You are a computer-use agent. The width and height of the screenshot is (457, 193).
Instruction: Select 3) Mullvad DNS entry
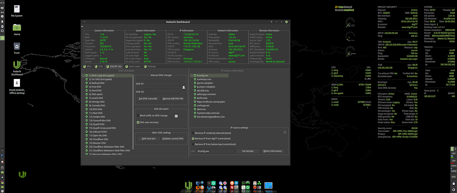coord(107,83)
